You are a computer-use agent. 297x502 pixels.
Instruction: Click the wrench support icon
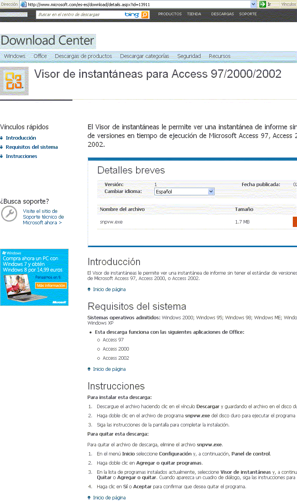pos(9,214)
